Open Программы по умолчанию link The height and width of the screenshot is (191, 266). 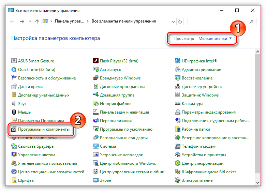pos(126,129)
